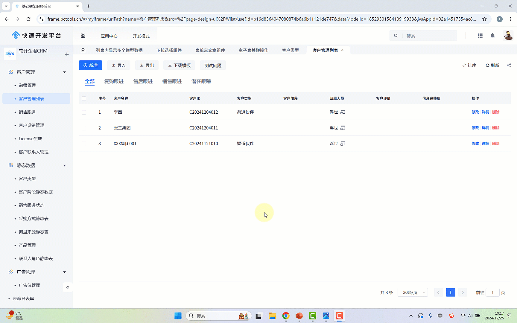Open the notifications bell

tap(492, 36)
